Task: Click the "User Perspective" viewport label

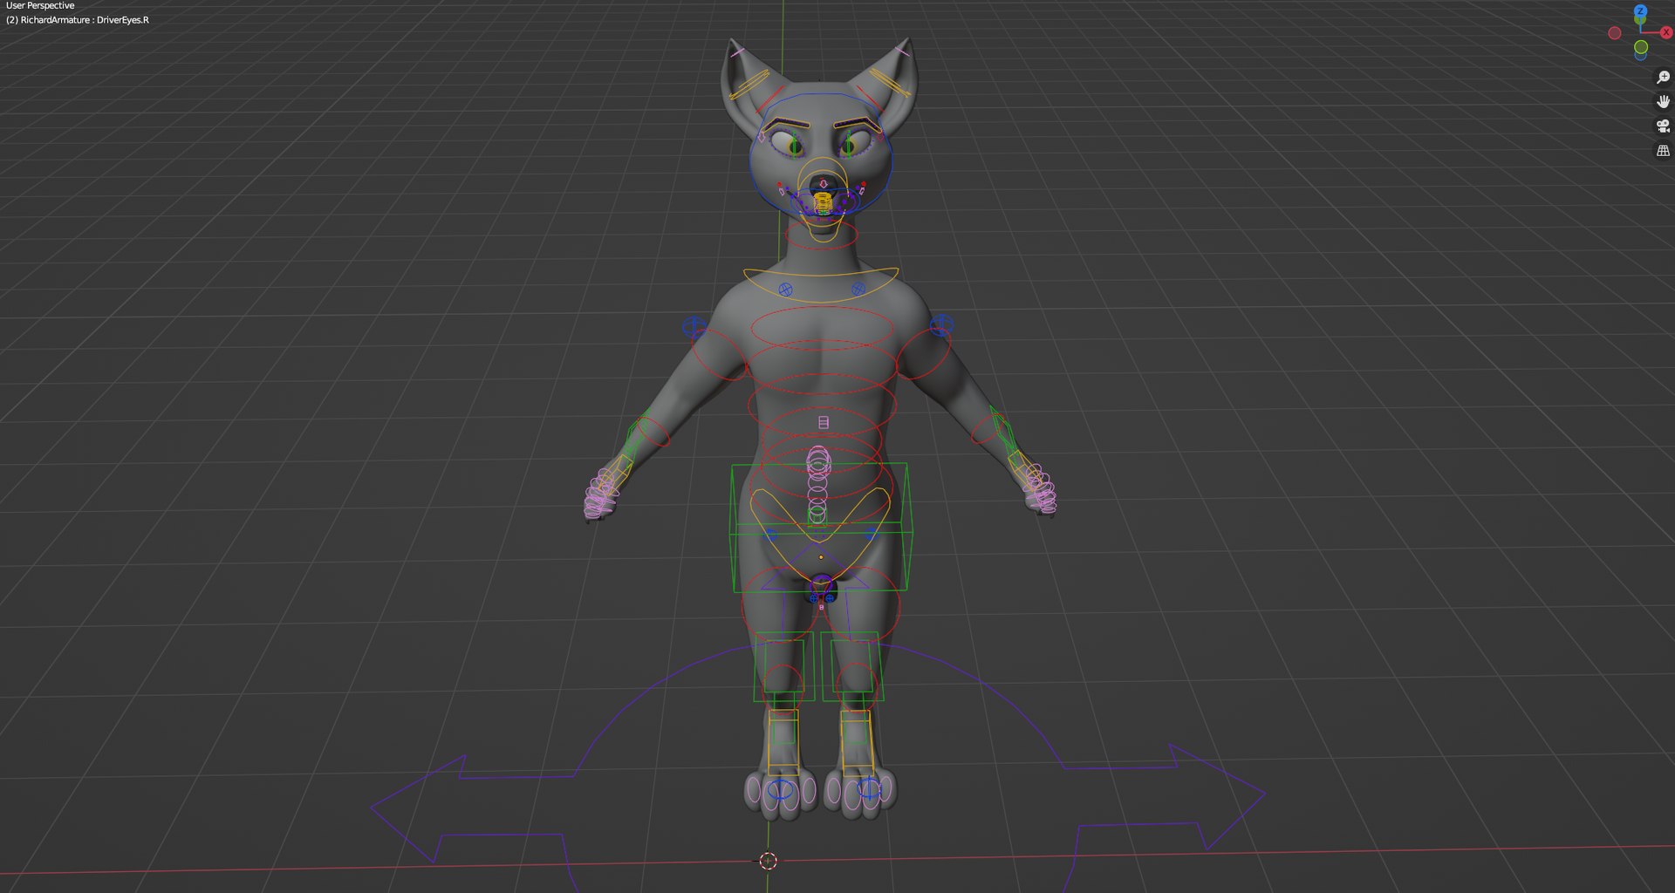Action: coord(40,5)
